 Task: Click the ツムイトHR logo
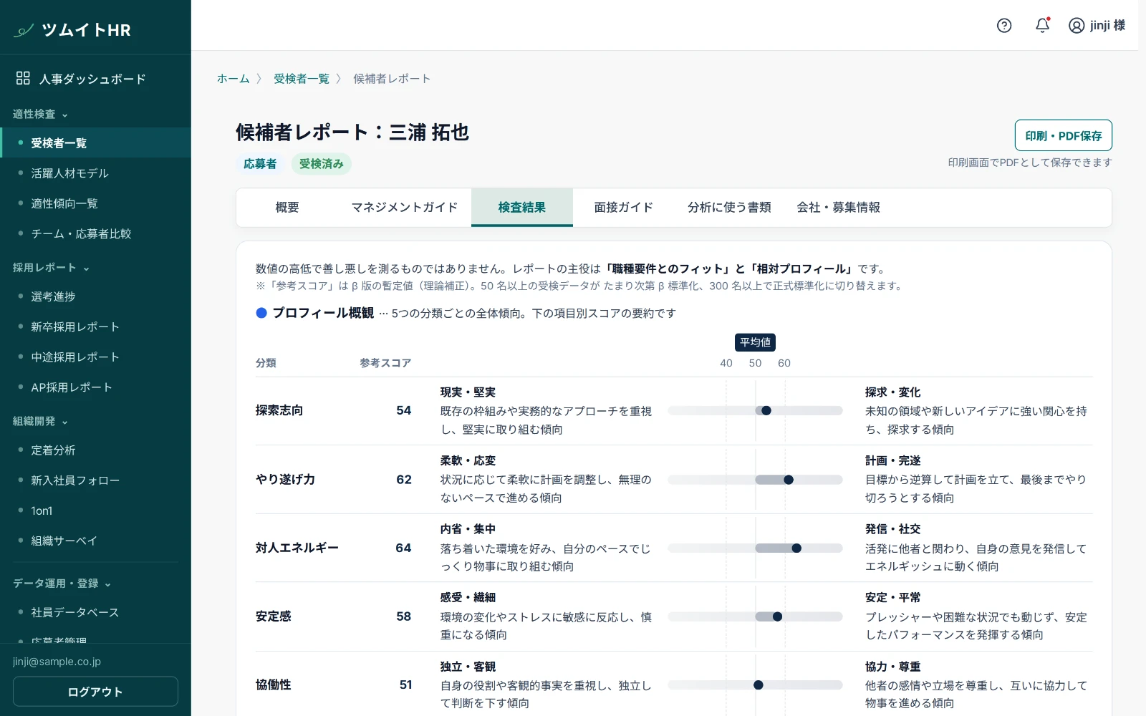(72, 30)
